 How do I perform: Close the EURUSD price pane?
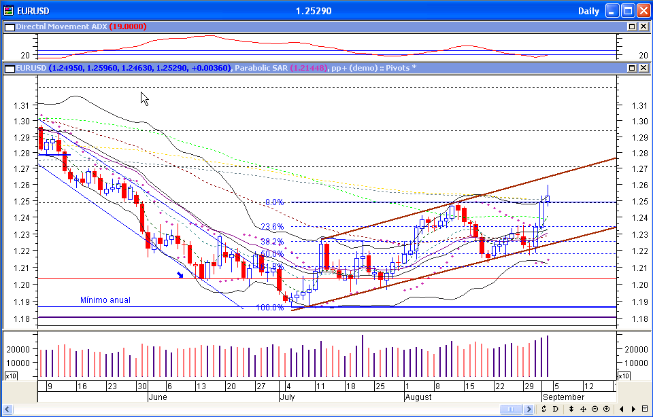(643, 68)
